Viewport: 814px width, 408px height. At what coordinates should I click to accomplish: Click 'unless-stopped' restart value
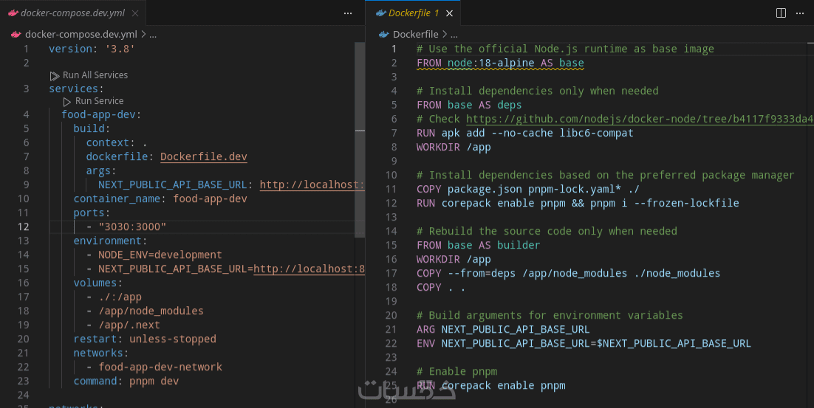pyautogui.click(x=172, y=339)
